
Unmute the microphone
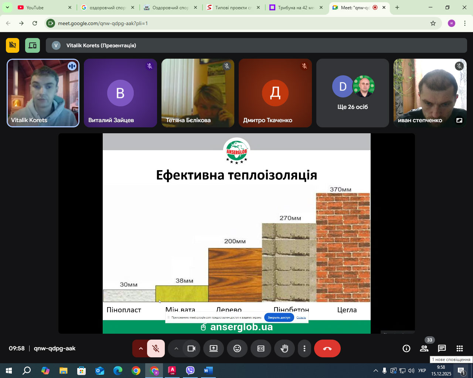pos(156,348)
